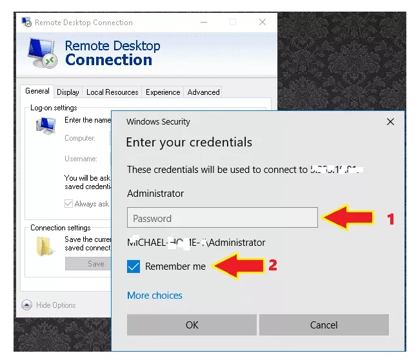Minimize the Remote Desktop Connection window
This screenshot has width=416, height=362.
point(203,22)
